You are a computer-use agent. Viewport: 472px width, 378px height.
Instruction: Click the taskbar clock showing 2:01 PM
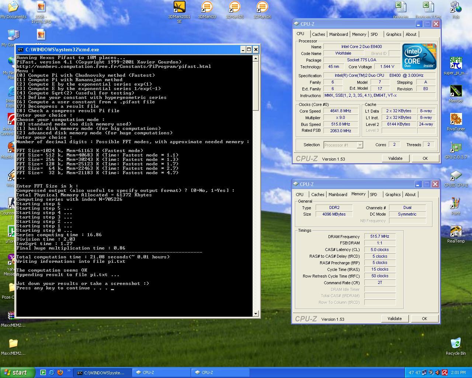(x=458, y=372)
